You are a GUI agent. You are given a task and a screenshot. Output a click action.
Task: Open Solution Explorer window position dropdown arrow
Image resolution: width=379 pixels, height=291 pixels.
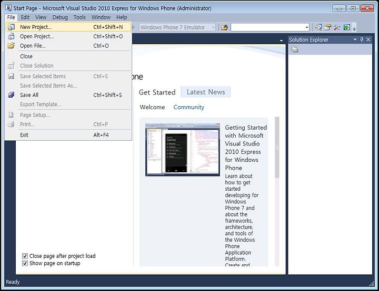click(355, 39)
